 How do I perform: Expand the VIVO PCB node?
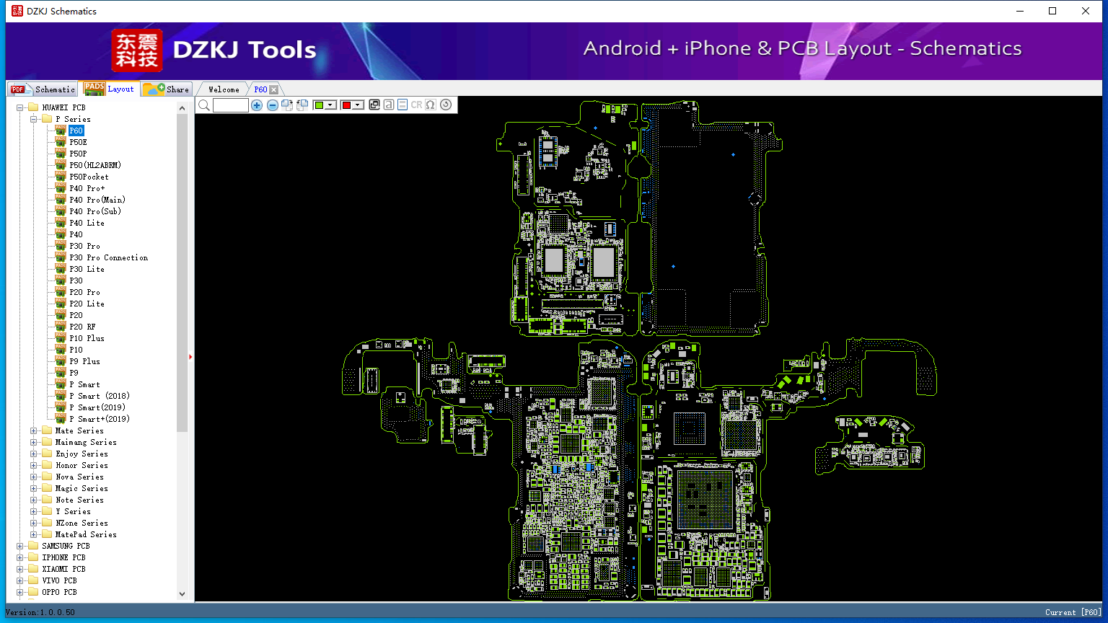20,580
